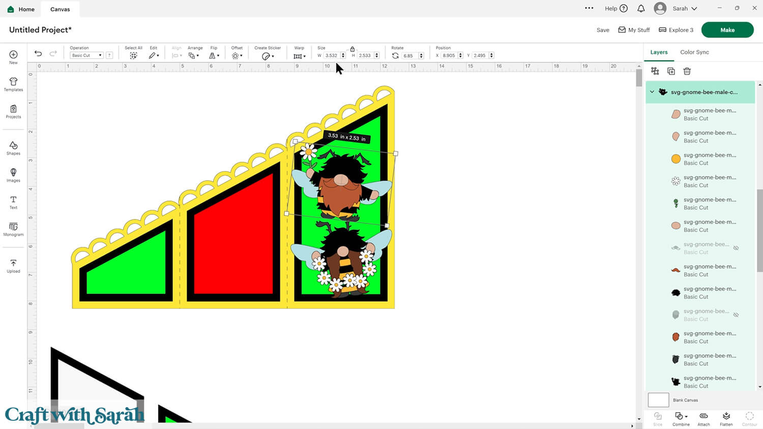Unhide the hidden gray beard layer

pyautogui.click(x=736, y=315)
